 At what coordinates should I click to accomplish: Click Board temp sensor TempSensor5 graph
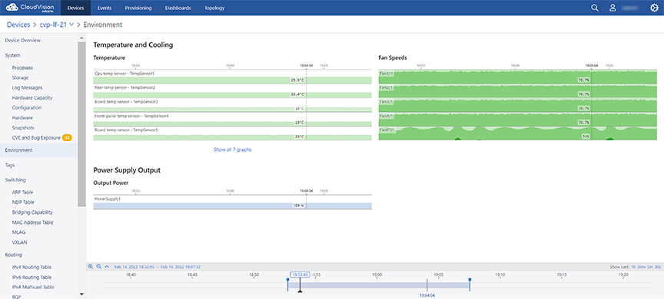click(233, 133)
